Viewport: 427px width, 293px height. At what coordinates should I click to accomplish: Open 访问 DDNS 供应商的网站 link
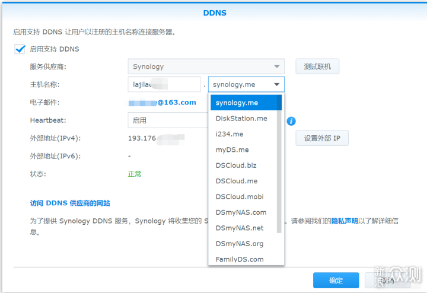tap(70, 203)
